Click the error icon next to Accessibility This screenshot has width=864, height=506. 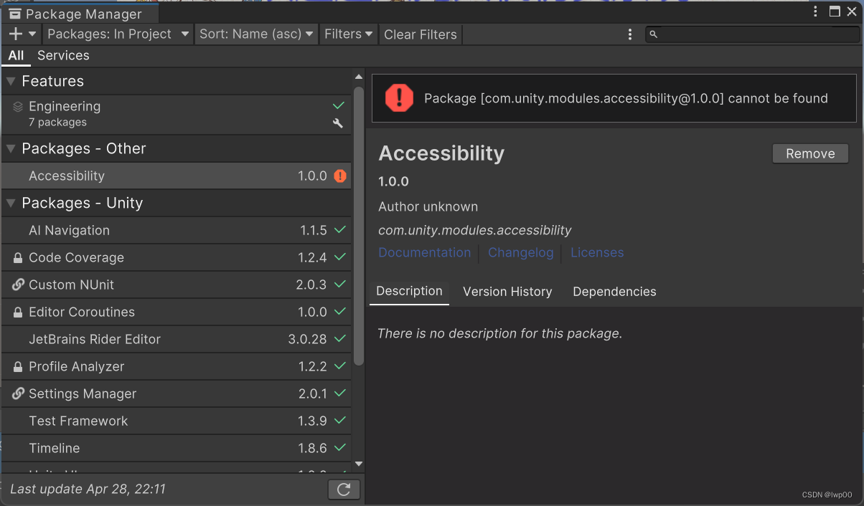[x=341, y=176]
